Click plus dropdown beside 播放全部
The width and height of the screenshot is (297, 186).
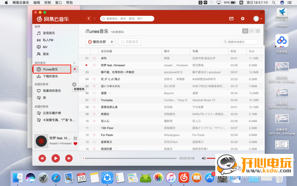coord(112,42)
